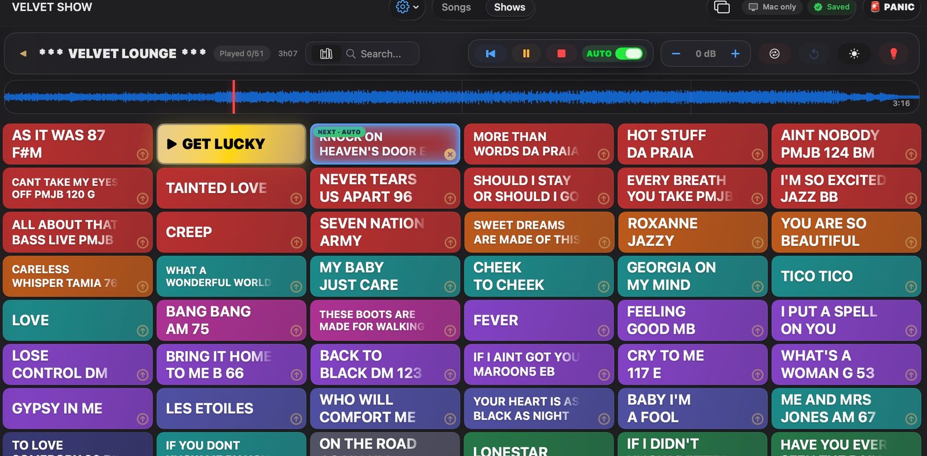The image size is (927, 456).
Task: Queue NEVER TEARS US APART via arrow icon
Action: click(x=450, y=199)
